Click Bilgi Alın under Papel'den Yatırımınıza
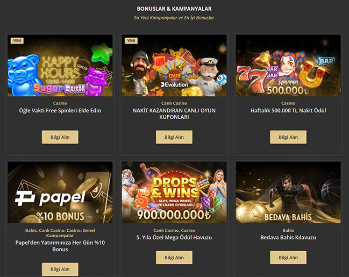The image size is (349, 277). pos(60,269)
